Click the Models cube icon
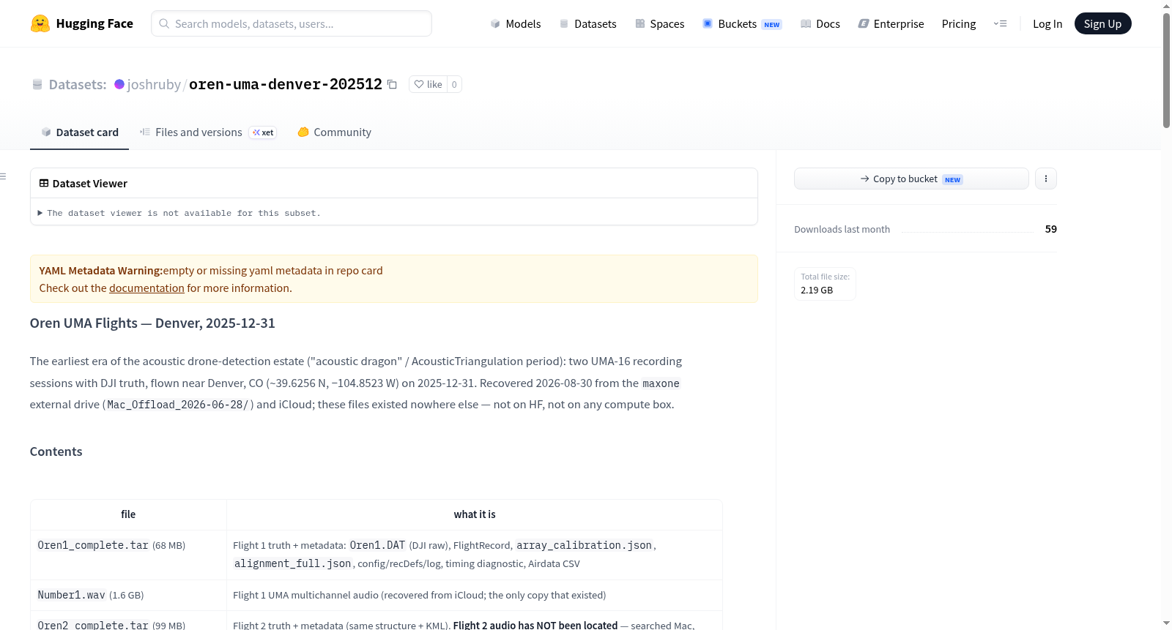The width and height of the screenshot is (1172, 630). pos(495,23)
